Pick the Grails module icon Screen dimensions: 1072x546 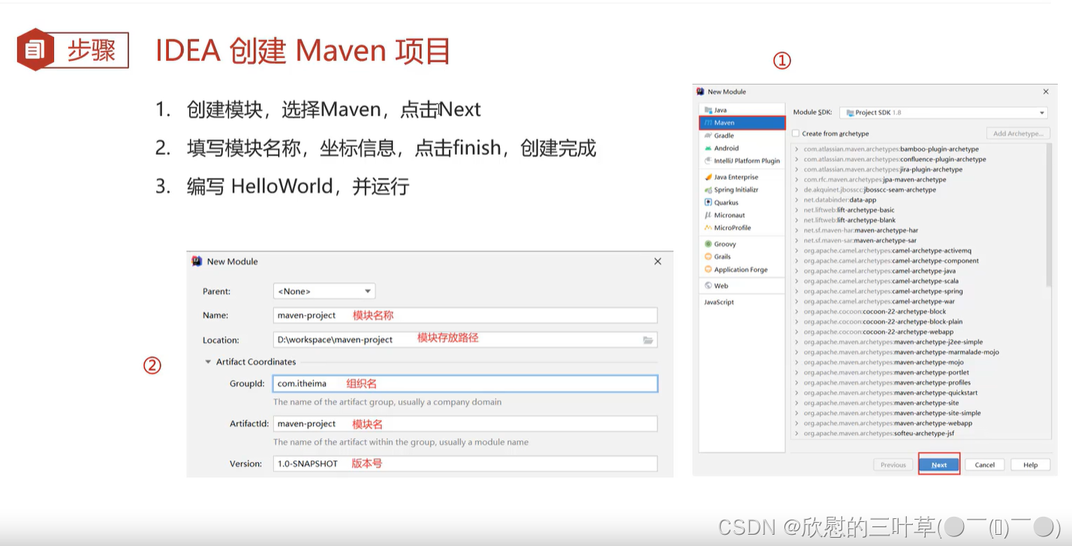(x=708, y=256)
